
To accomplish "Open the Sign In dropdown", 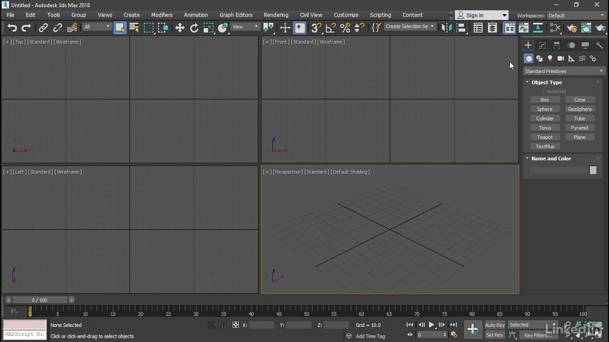I will [481, 15].
